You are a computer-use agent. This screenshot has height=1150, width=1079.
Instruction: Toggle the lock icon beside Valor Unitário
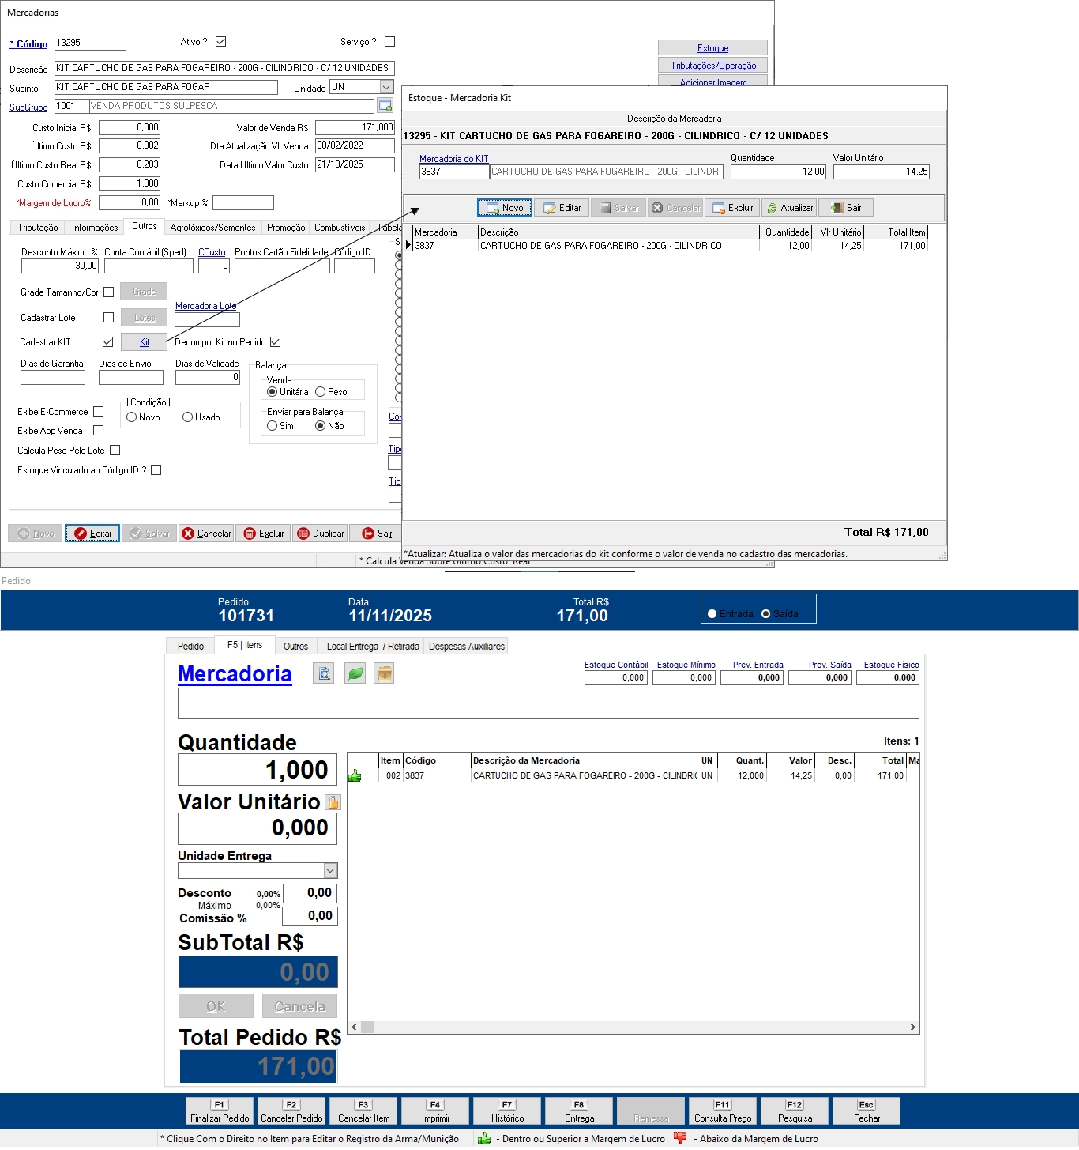tap(333, 802)
